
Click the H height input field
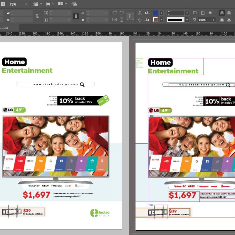22,20
